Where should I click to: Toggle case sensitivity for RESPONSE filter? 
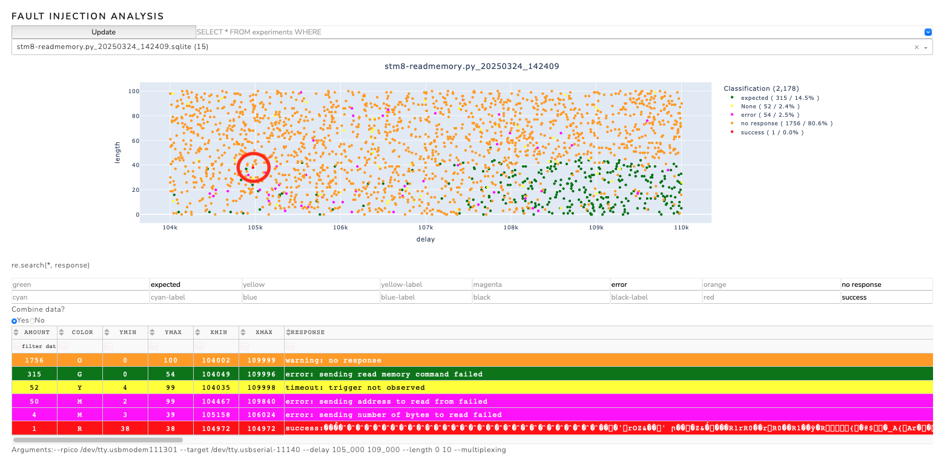pyautogui.click(x=290, y=346)
